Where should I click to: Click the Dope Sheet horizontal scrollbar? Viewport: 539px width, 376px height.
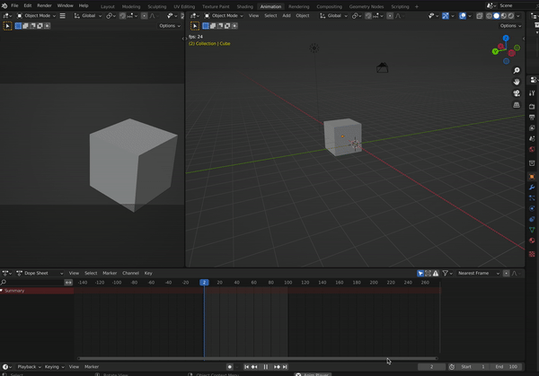tap(258, 358)
